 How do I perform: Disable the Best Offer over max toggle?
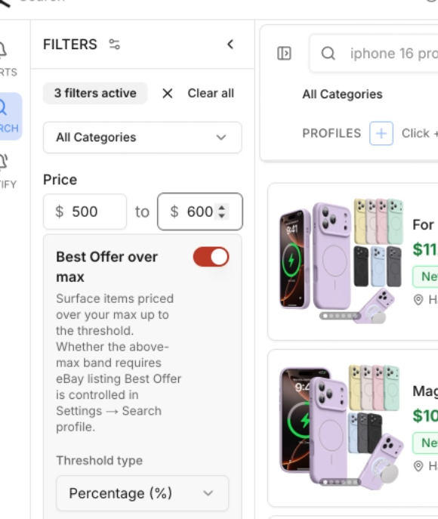coord(211,257)
